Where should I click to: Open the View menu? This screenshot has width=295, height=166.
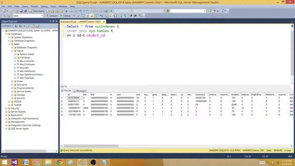[x=17, y=6]
